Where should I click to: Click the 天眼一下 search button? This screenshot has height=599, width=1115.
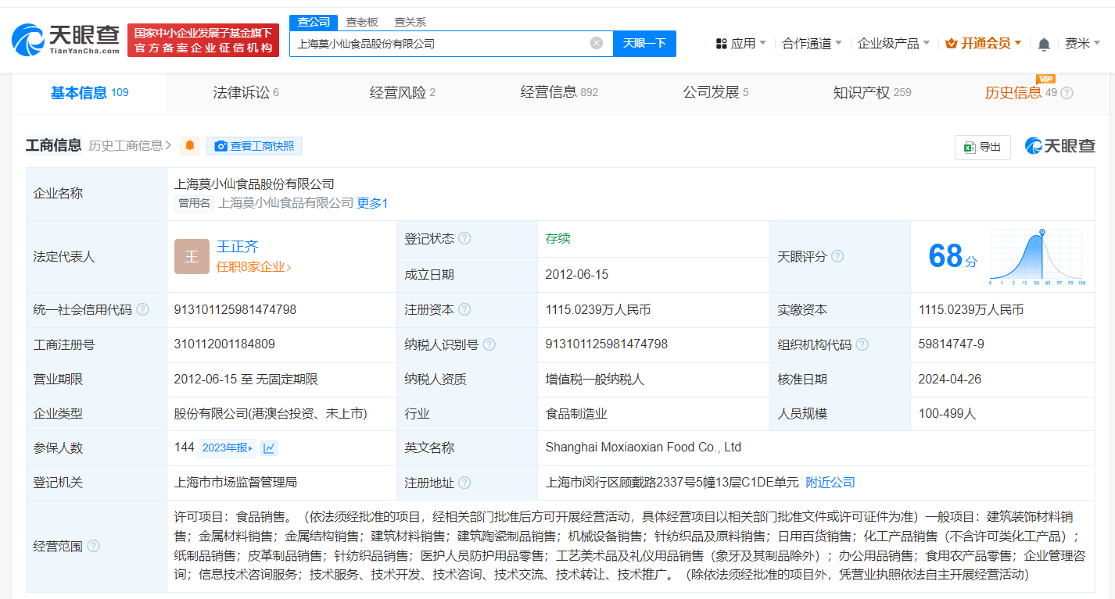(x=644, y=44)
